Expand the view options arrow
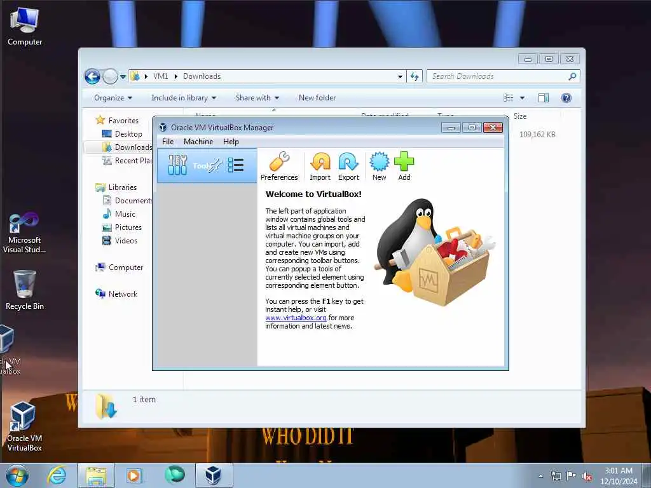This screenshot has height=488, width=651. click(x=523, y=98)
